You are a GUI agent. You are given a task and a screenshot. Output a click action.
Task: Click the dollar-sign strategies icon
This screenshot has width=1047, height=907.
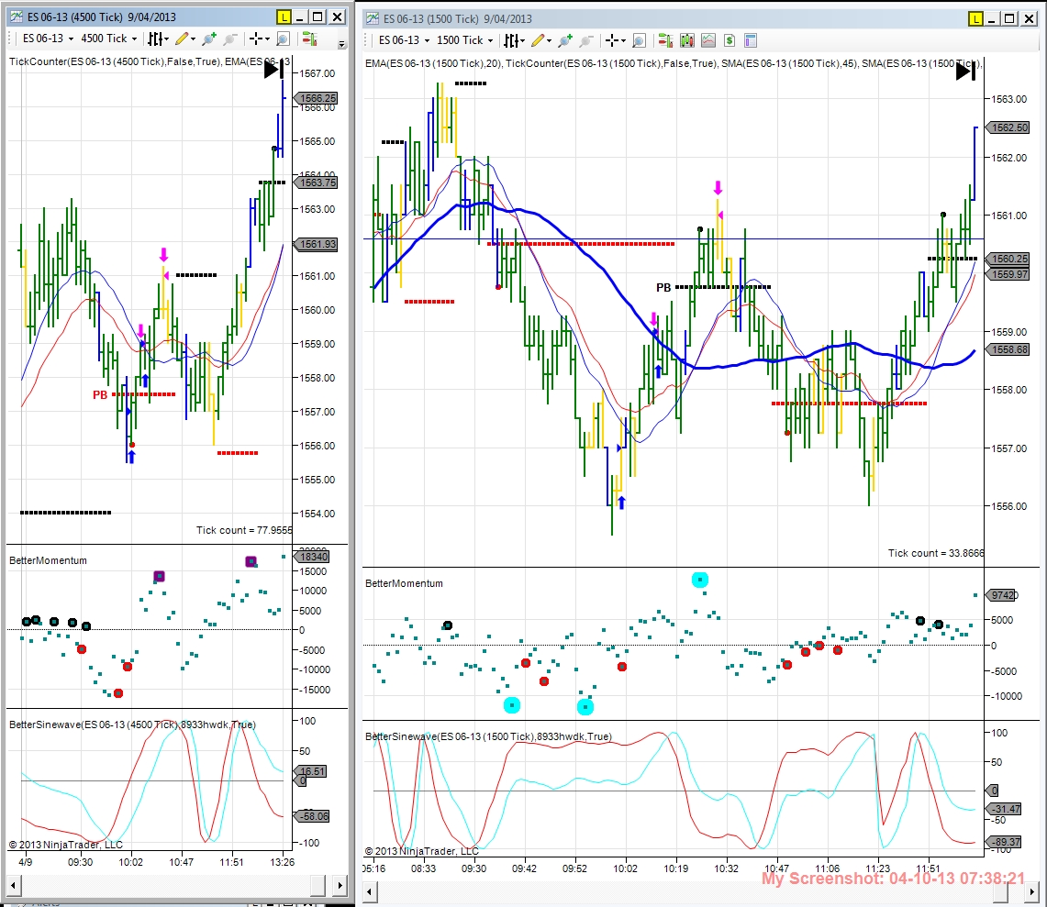pyautogui.click(x=730, y=40)
